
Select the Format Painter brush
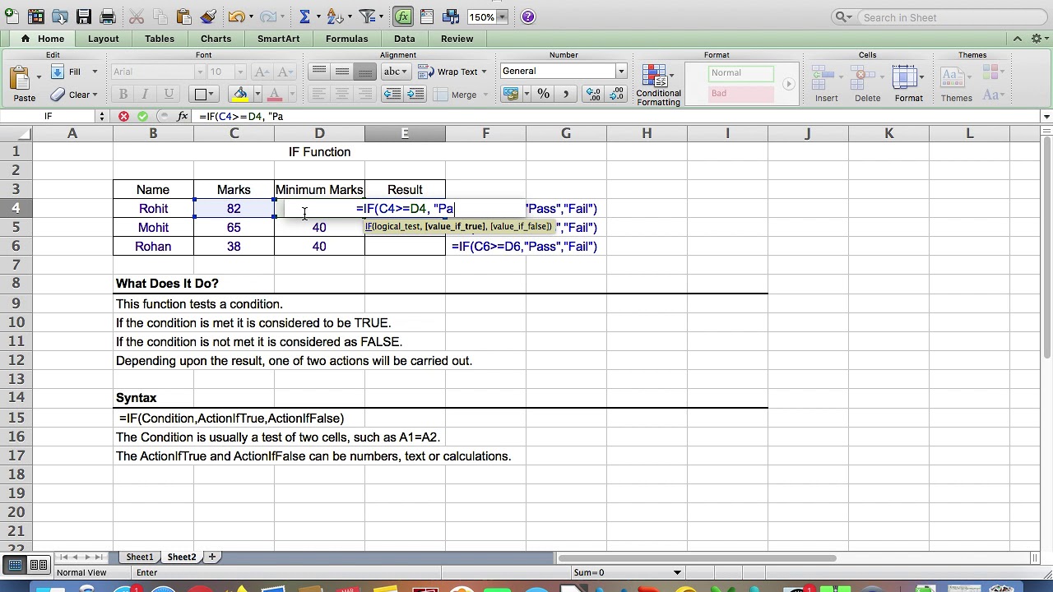point(208,16)
